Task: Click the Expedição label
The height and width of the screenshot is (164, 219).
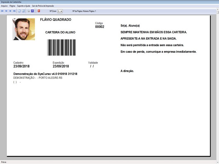Action: tap(58, 63)
